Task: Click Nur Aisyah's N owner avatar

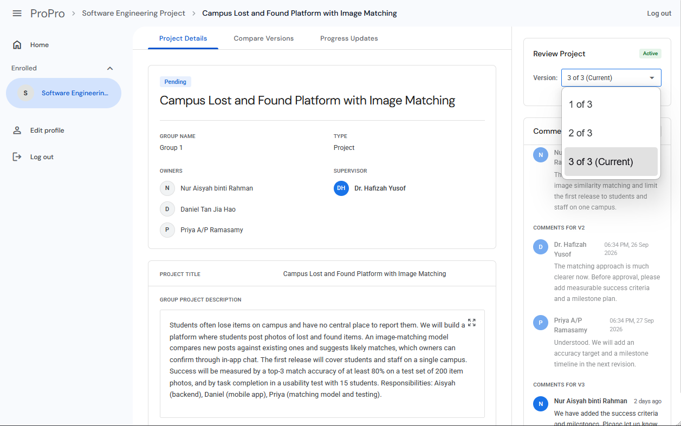Action: 167,188
